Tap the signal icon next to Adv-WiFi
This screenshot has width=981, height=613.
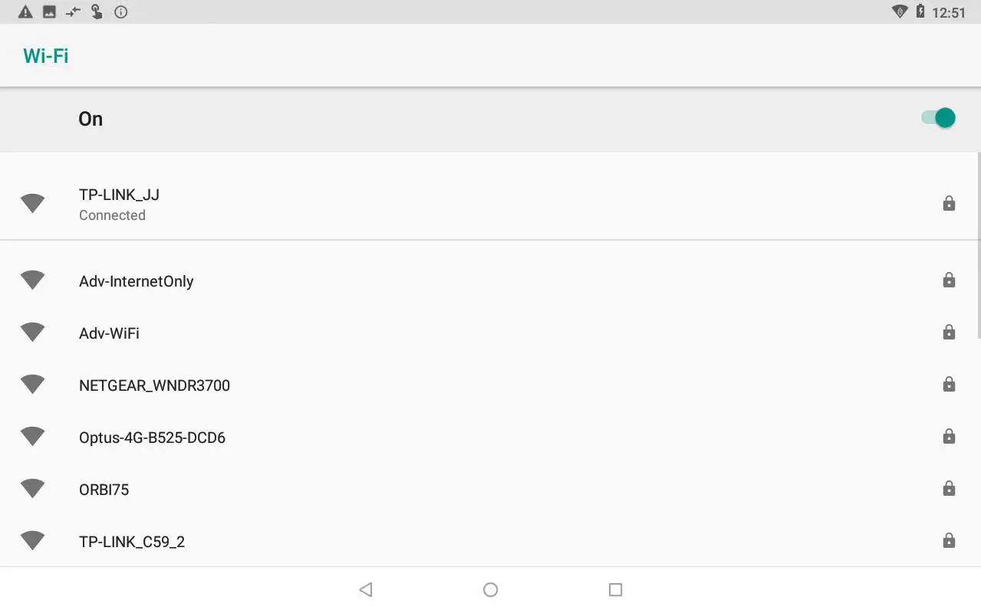pyautogui.click(x=32, y=332)
